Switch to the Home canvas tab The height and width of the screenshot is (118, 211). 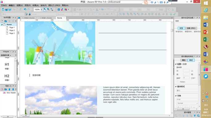pyautogui.click(x=60, y=18)
